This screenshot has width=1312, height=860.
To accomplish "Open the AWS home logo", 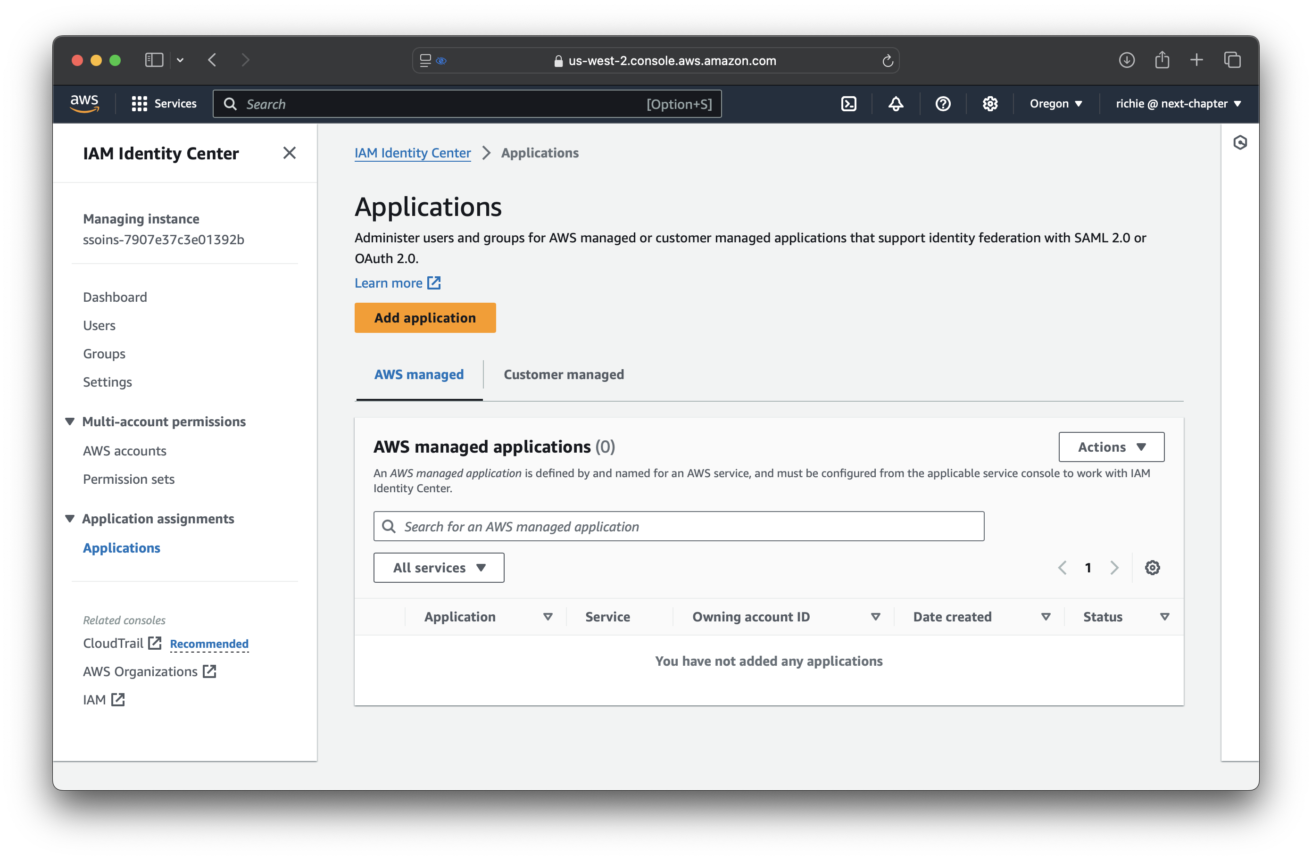I will [84, 103].
